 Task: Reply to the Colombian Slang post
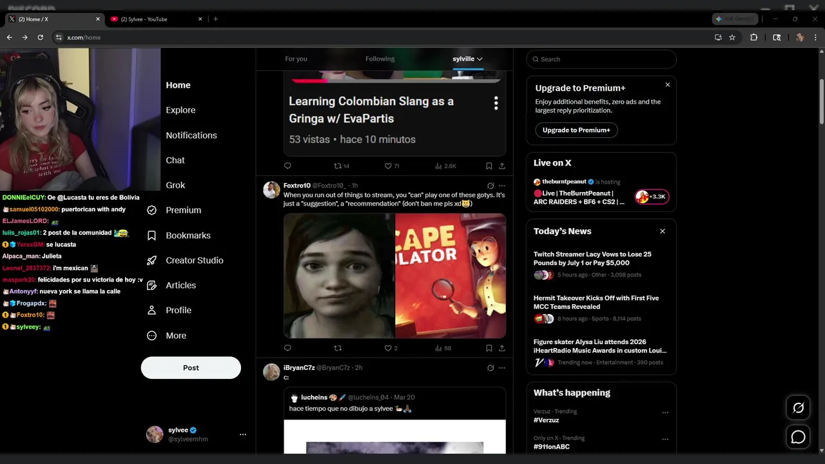tap(287, 166)
